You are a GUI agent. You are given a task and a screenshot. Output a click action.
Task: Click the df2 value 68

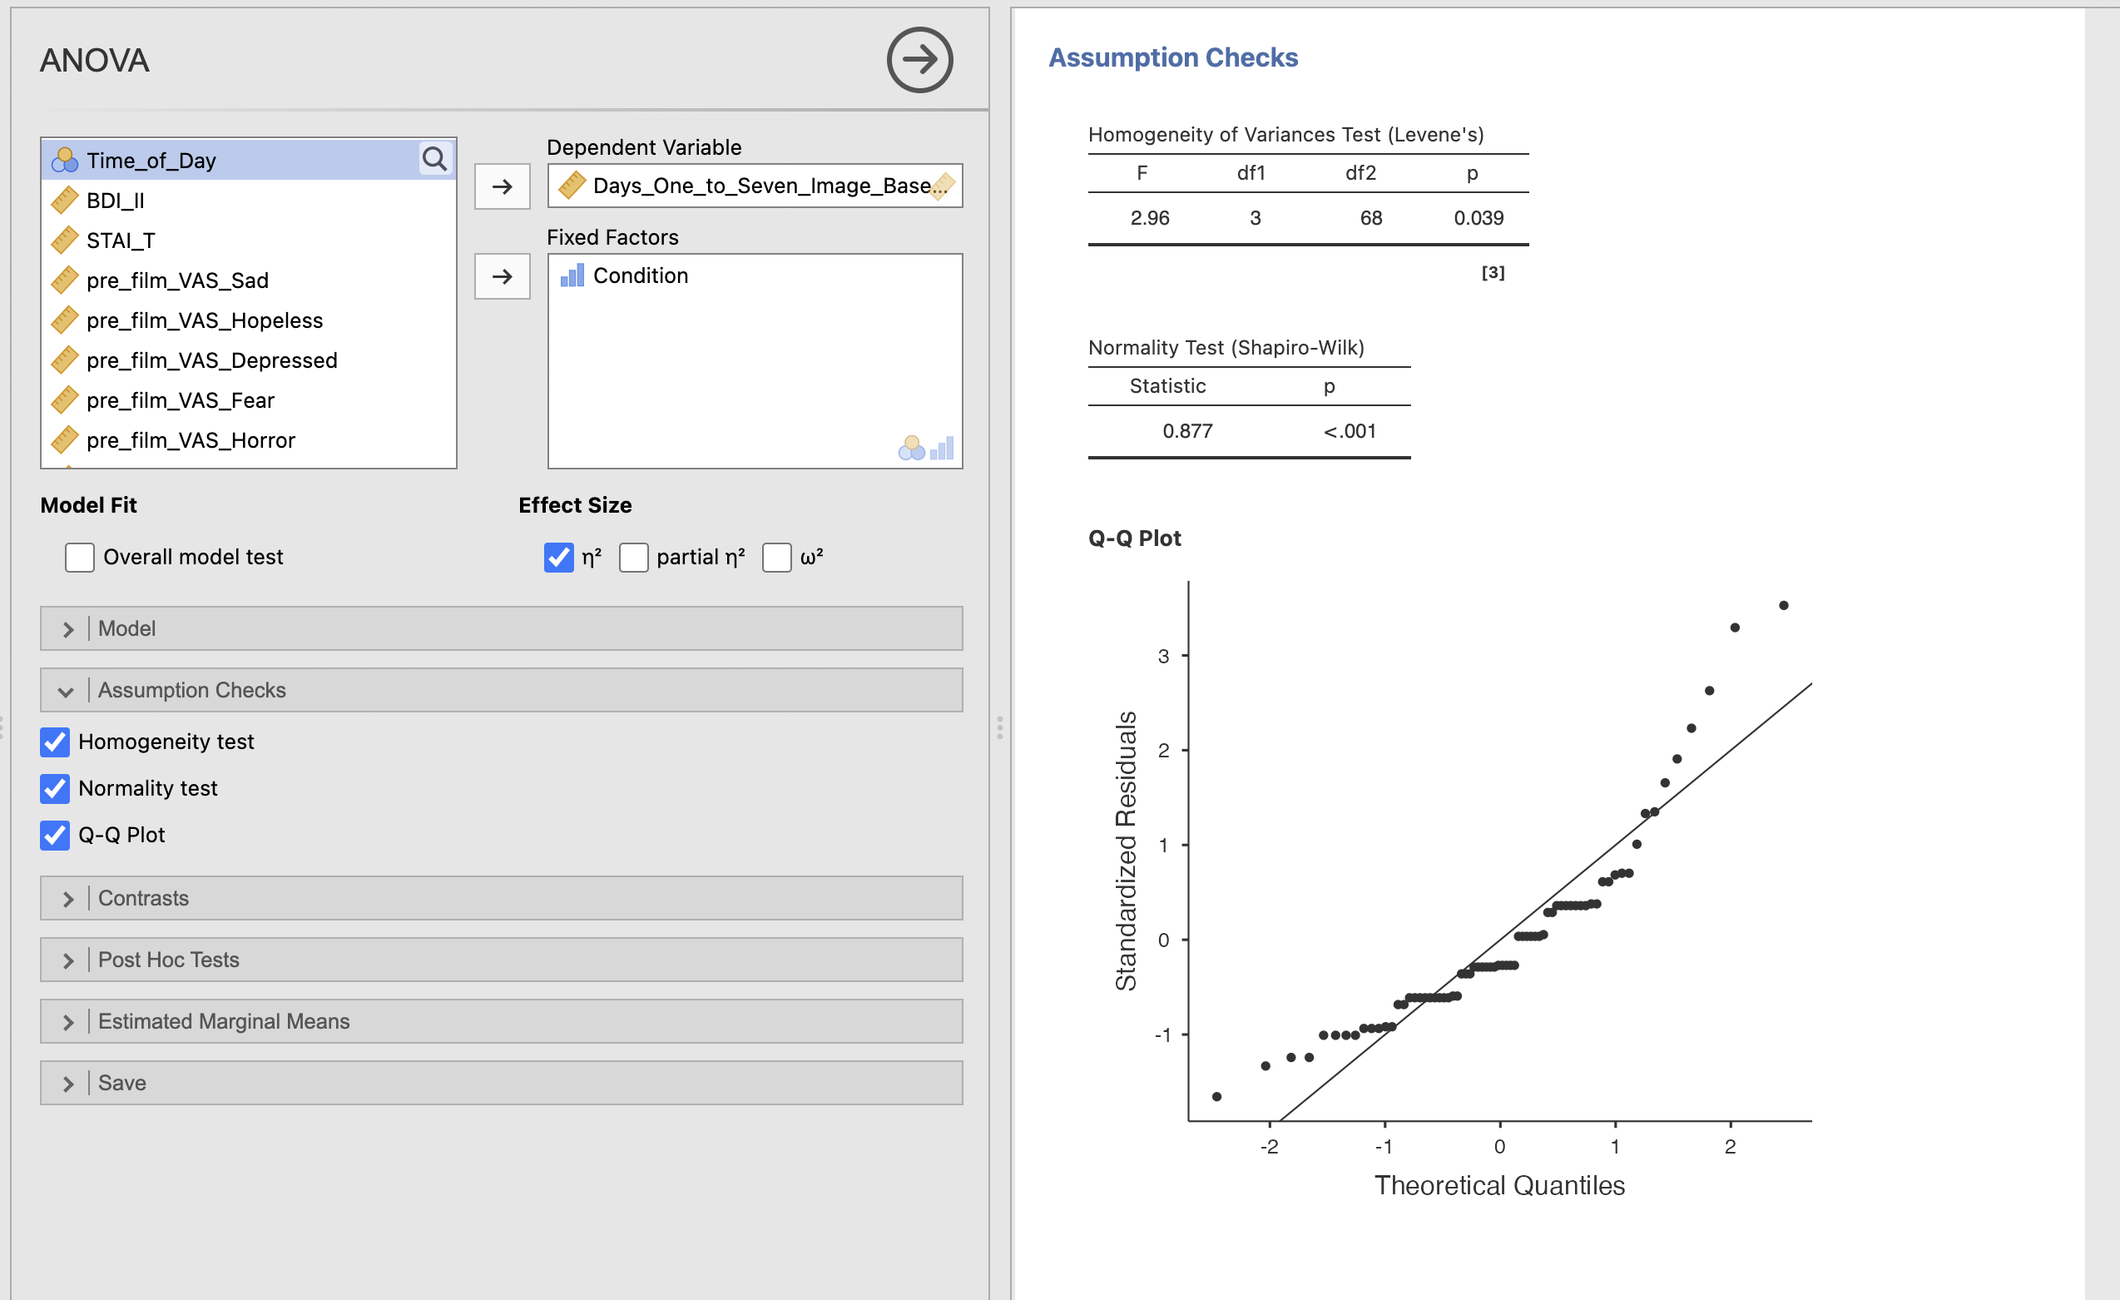tap(1370, 218)
